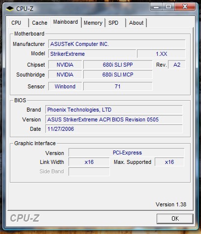The image size is (201, 234).
Task: Click the Link Width x16 field
Action: [x=89, y=162]
